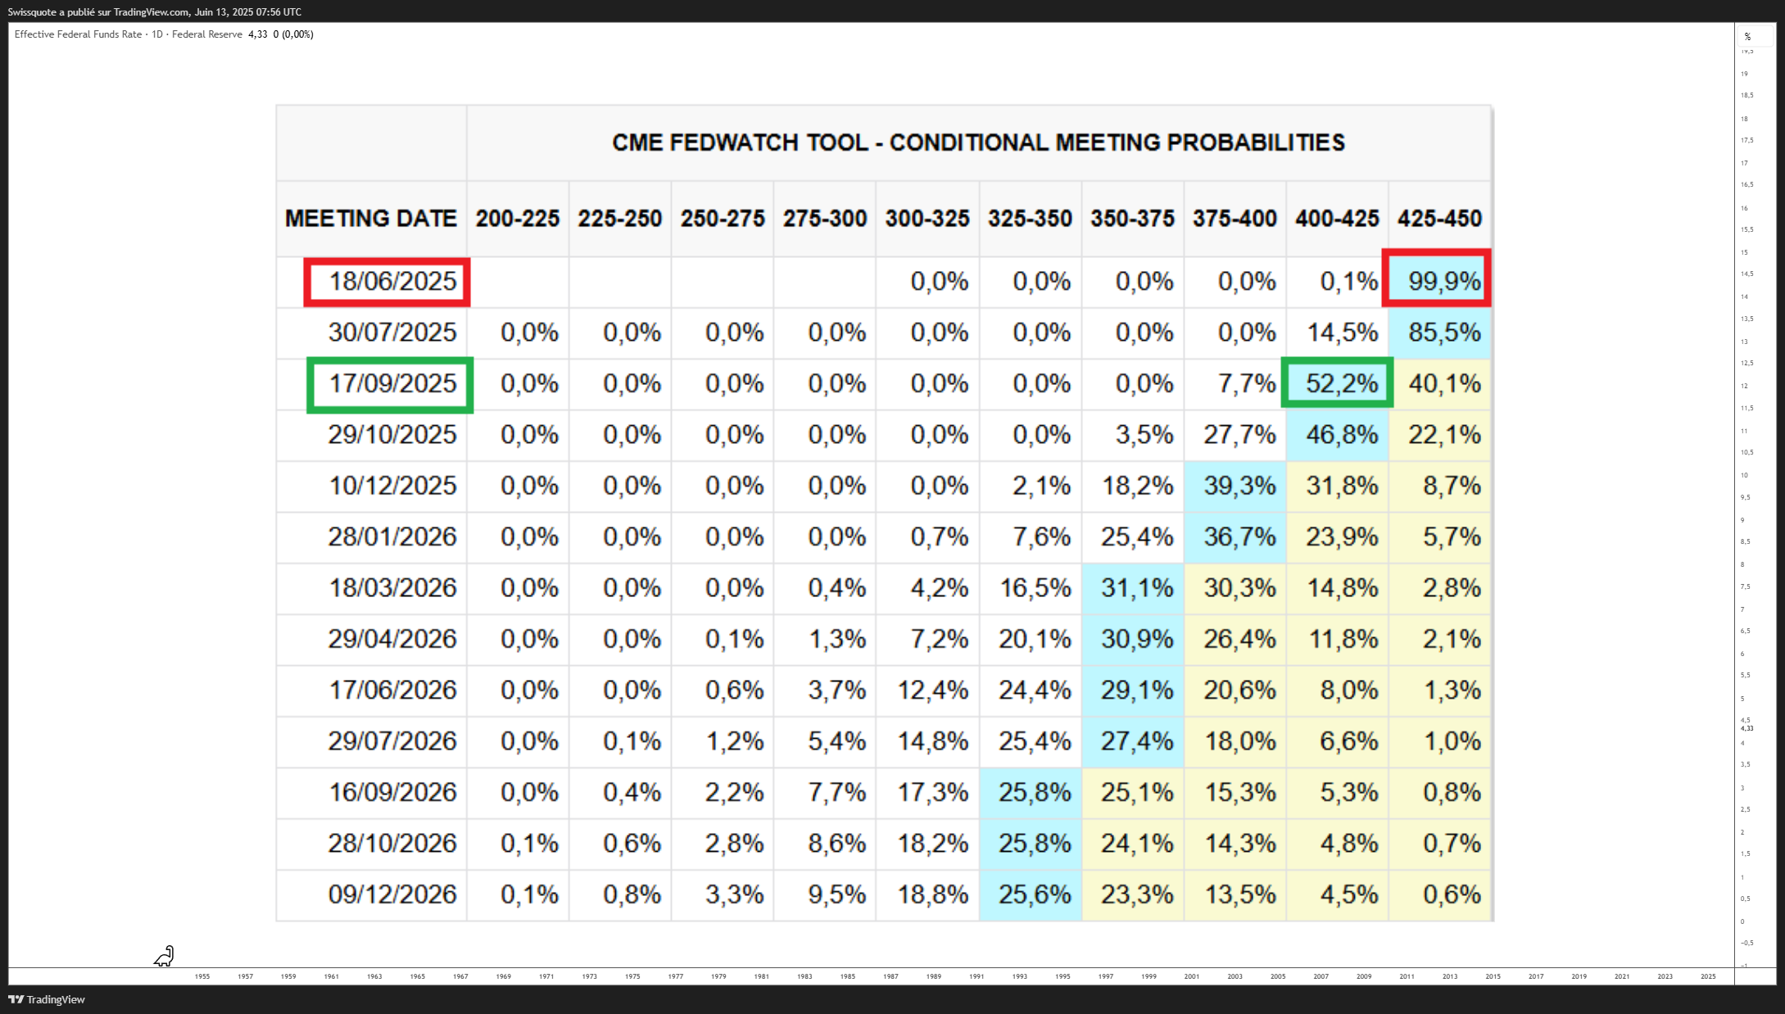1785x1014 pixels.
Task: Click the 28/10/2026 meeting date
Action: 392,844
